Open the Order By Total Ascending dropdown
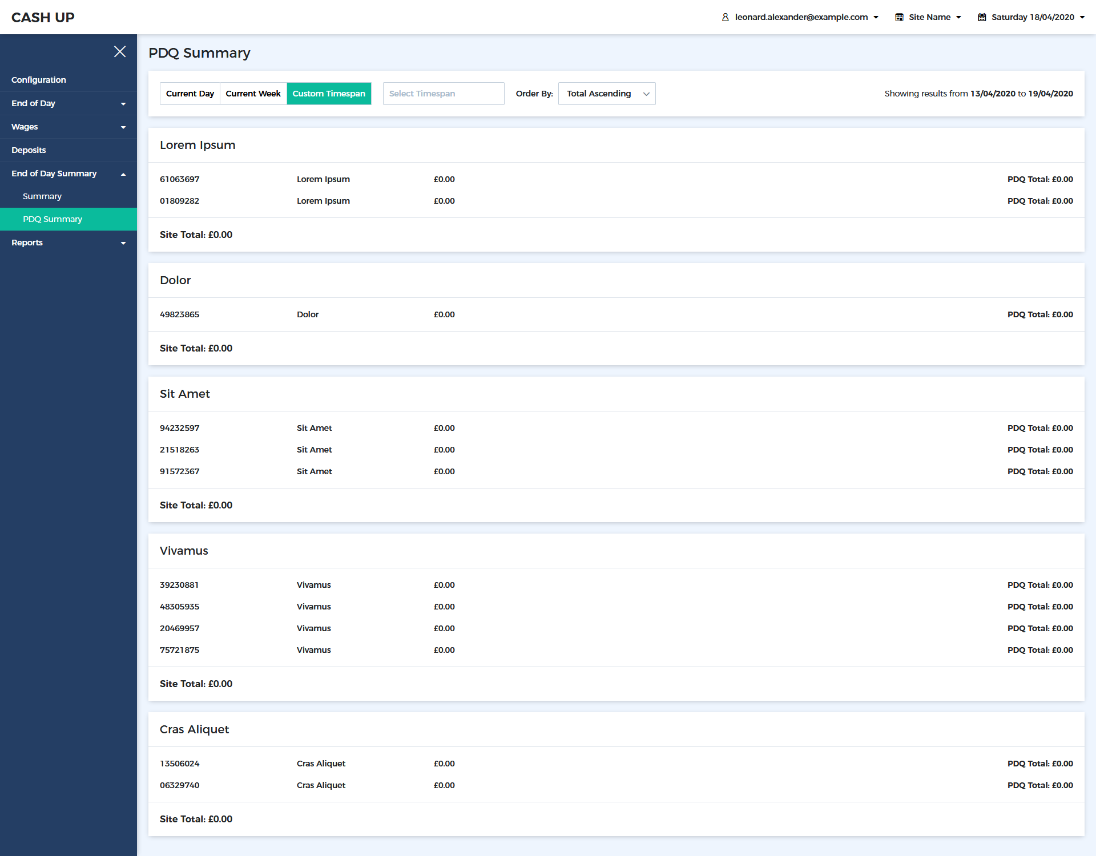This screenshot has height=856, width=1096. pos(606,94)
